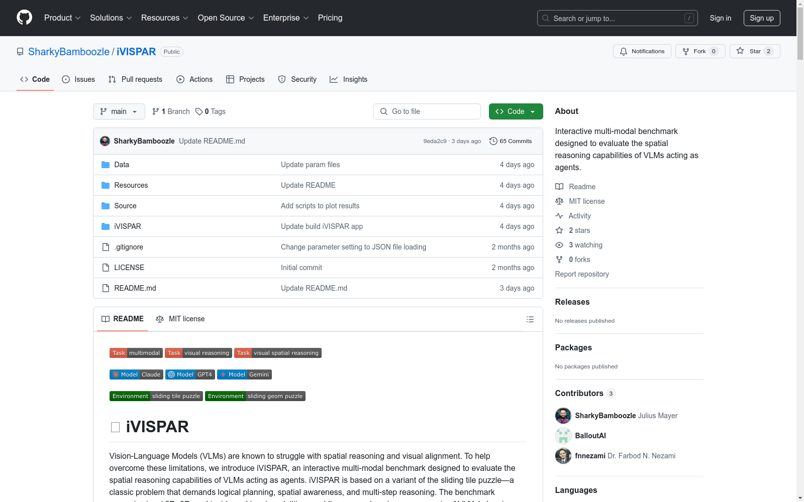The width and height of the screenshot is (804, 502).
Task: Select the README tab in file viewer
Action: (x=123, y=319)
